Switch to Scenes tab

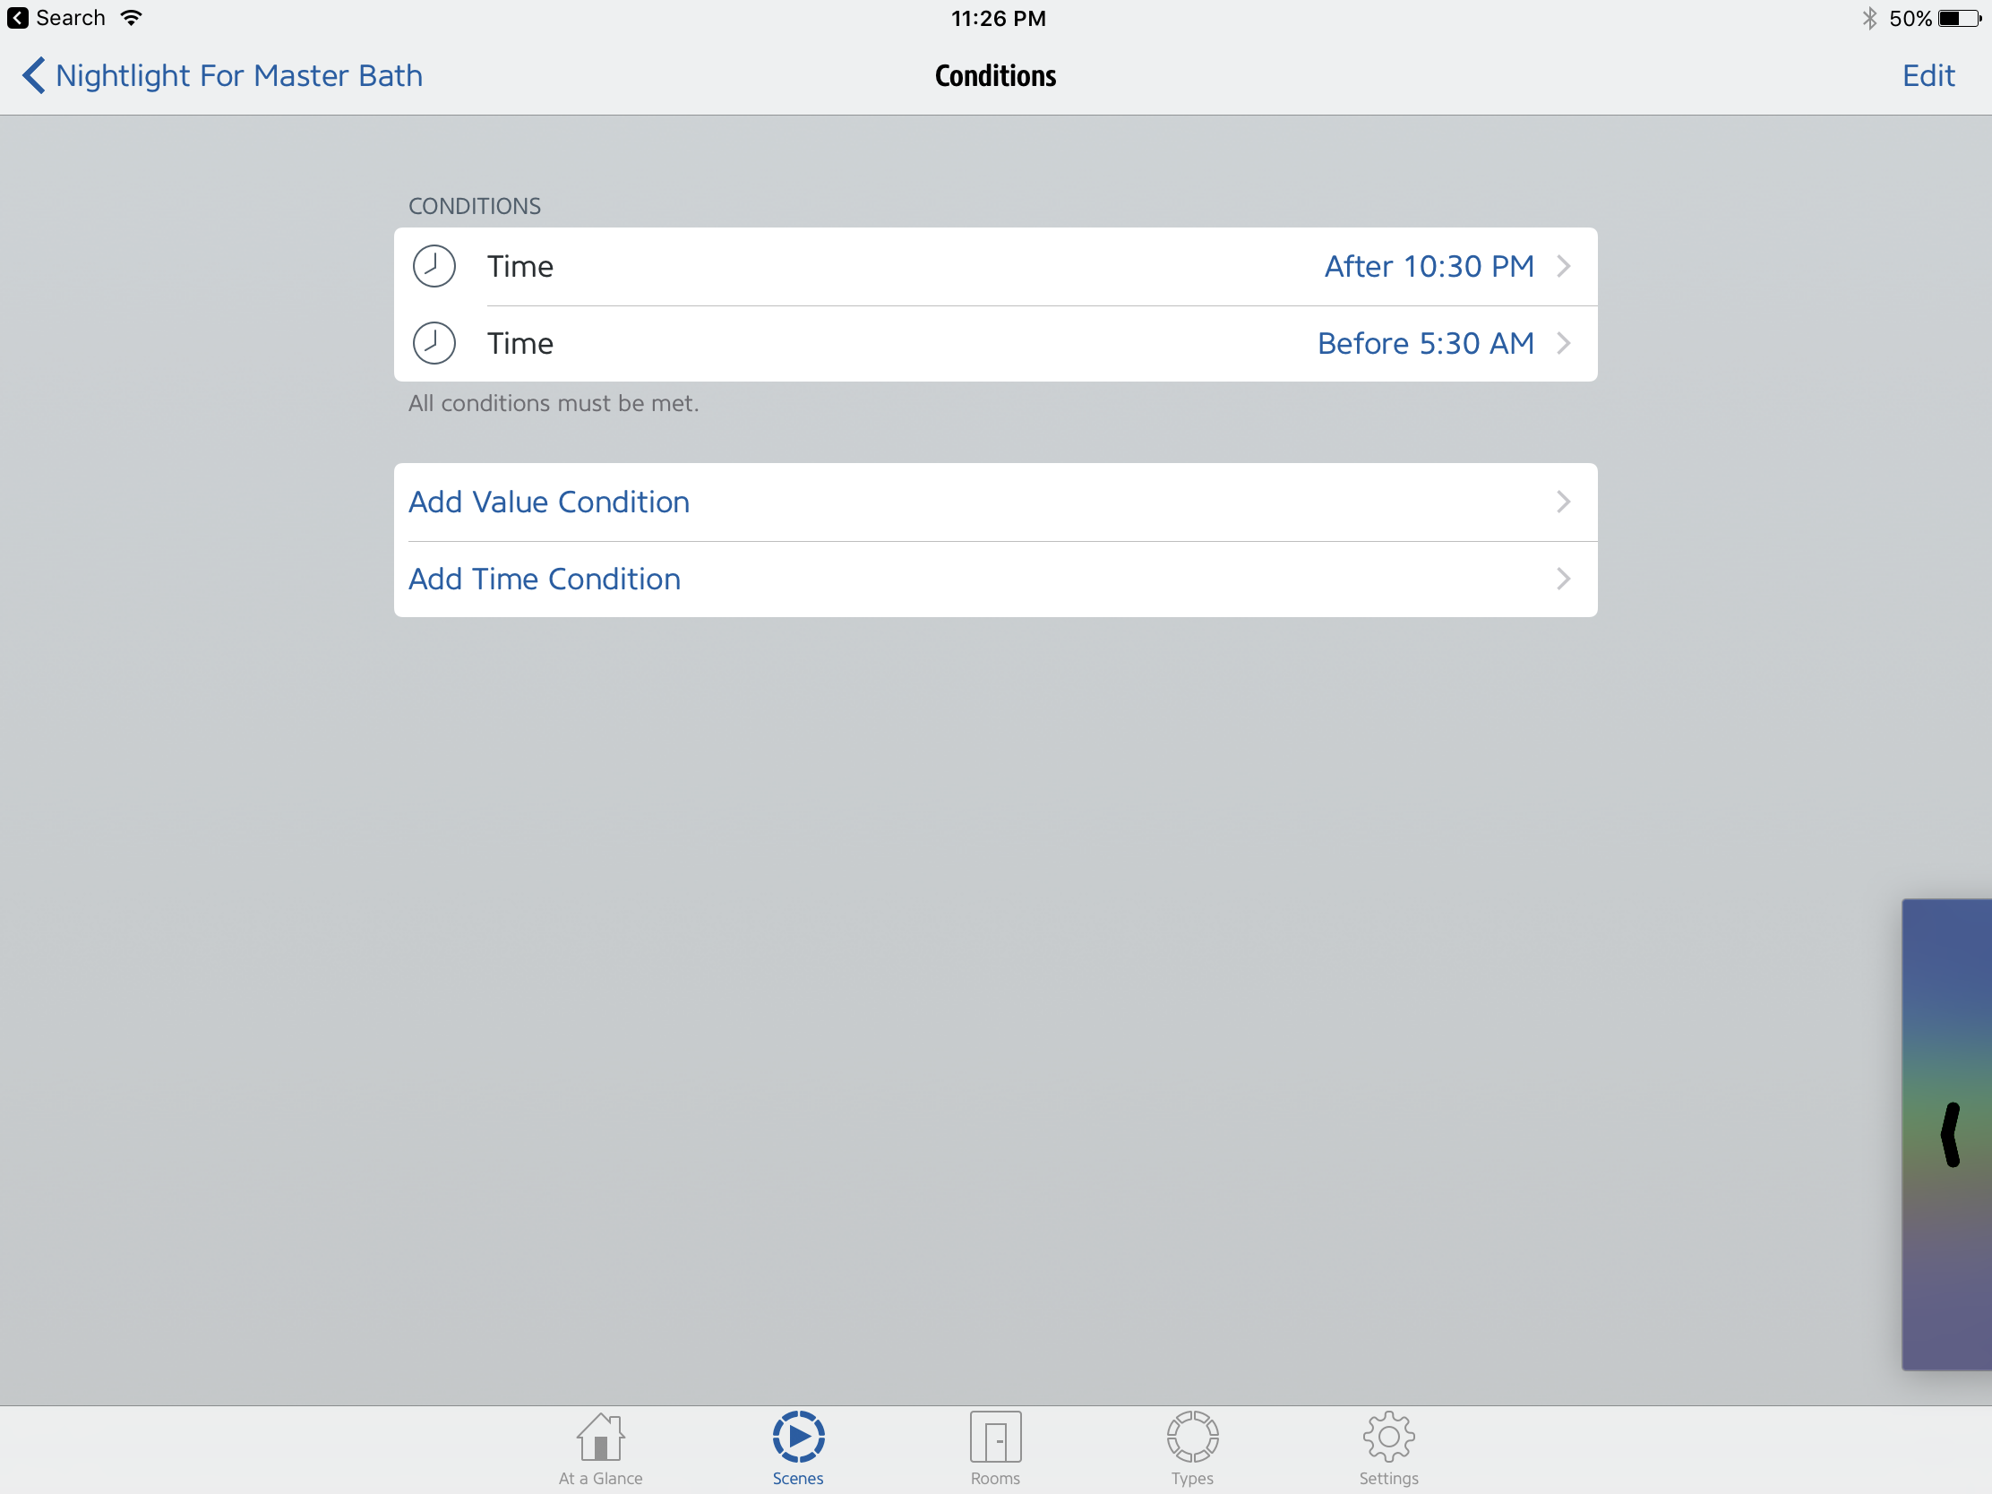pyautogui.click(x=798, y=1448)
